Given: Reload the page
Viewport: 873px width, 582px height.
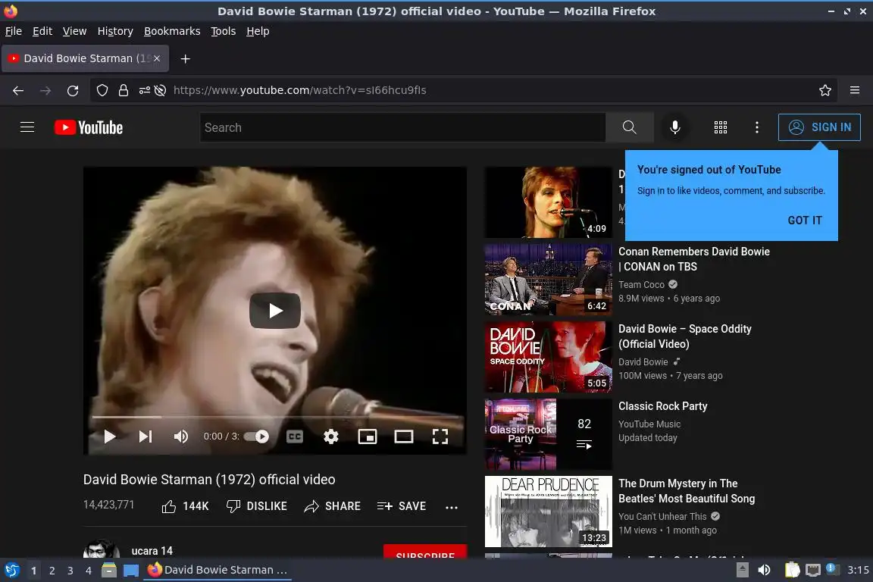Looking at the screenshot, I should (x=73, y=90).
